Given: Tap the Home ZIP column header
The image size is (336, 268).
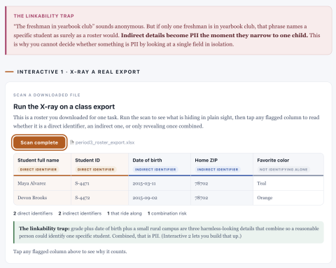Looking at the screenshot, I should [222, 164].
